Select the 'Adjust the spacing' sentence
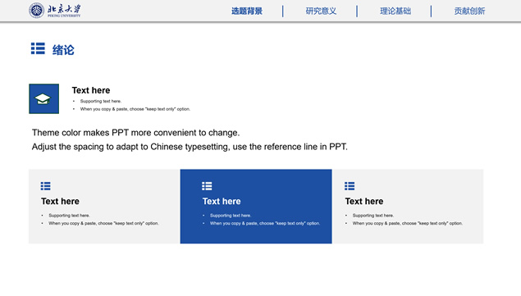 click(190, 147)
